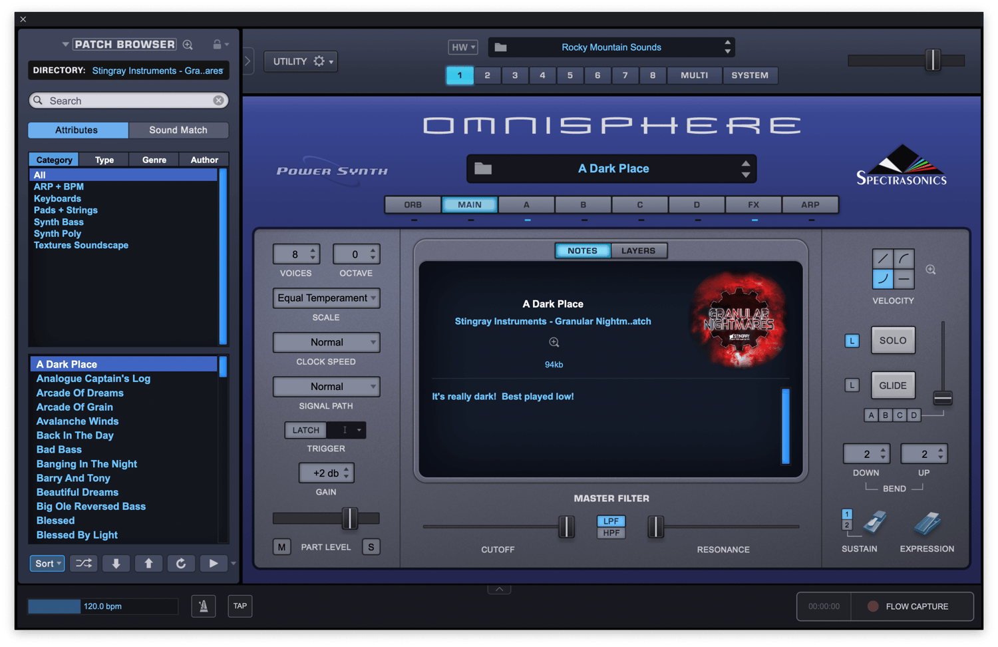Click the expression pedal icon
This screenshot has height=647, width=998.
click(x=927, y=524)
